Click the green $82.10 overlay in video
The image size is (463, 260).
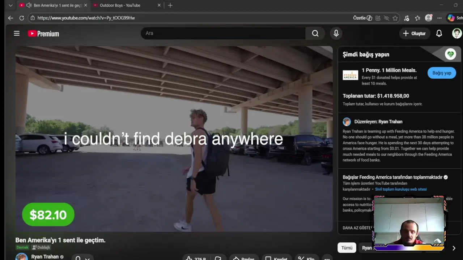[48, 215]
